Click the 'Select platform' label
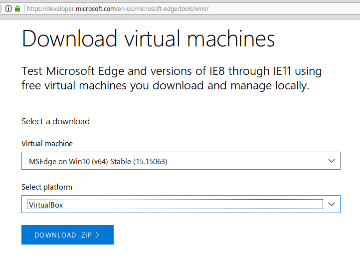This screenshot has width=360, height=260. (47, 187)
